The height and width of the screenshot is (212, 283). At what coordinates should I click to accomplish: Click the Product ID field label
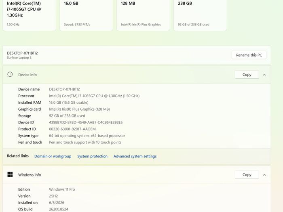click(27, 129)
